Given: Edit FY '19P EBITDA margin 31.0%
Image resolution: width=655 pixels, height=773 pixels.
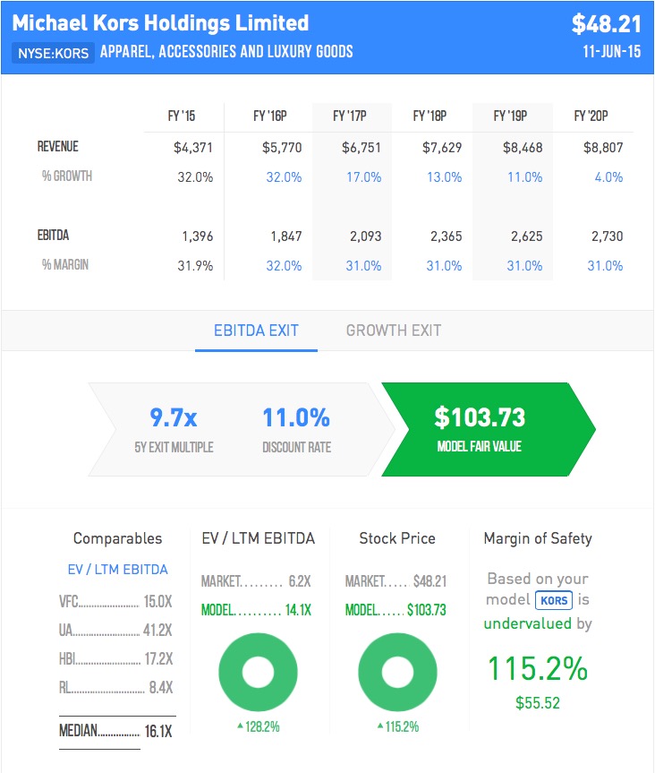Looking at the screenshot, I should tap(525, 266).
